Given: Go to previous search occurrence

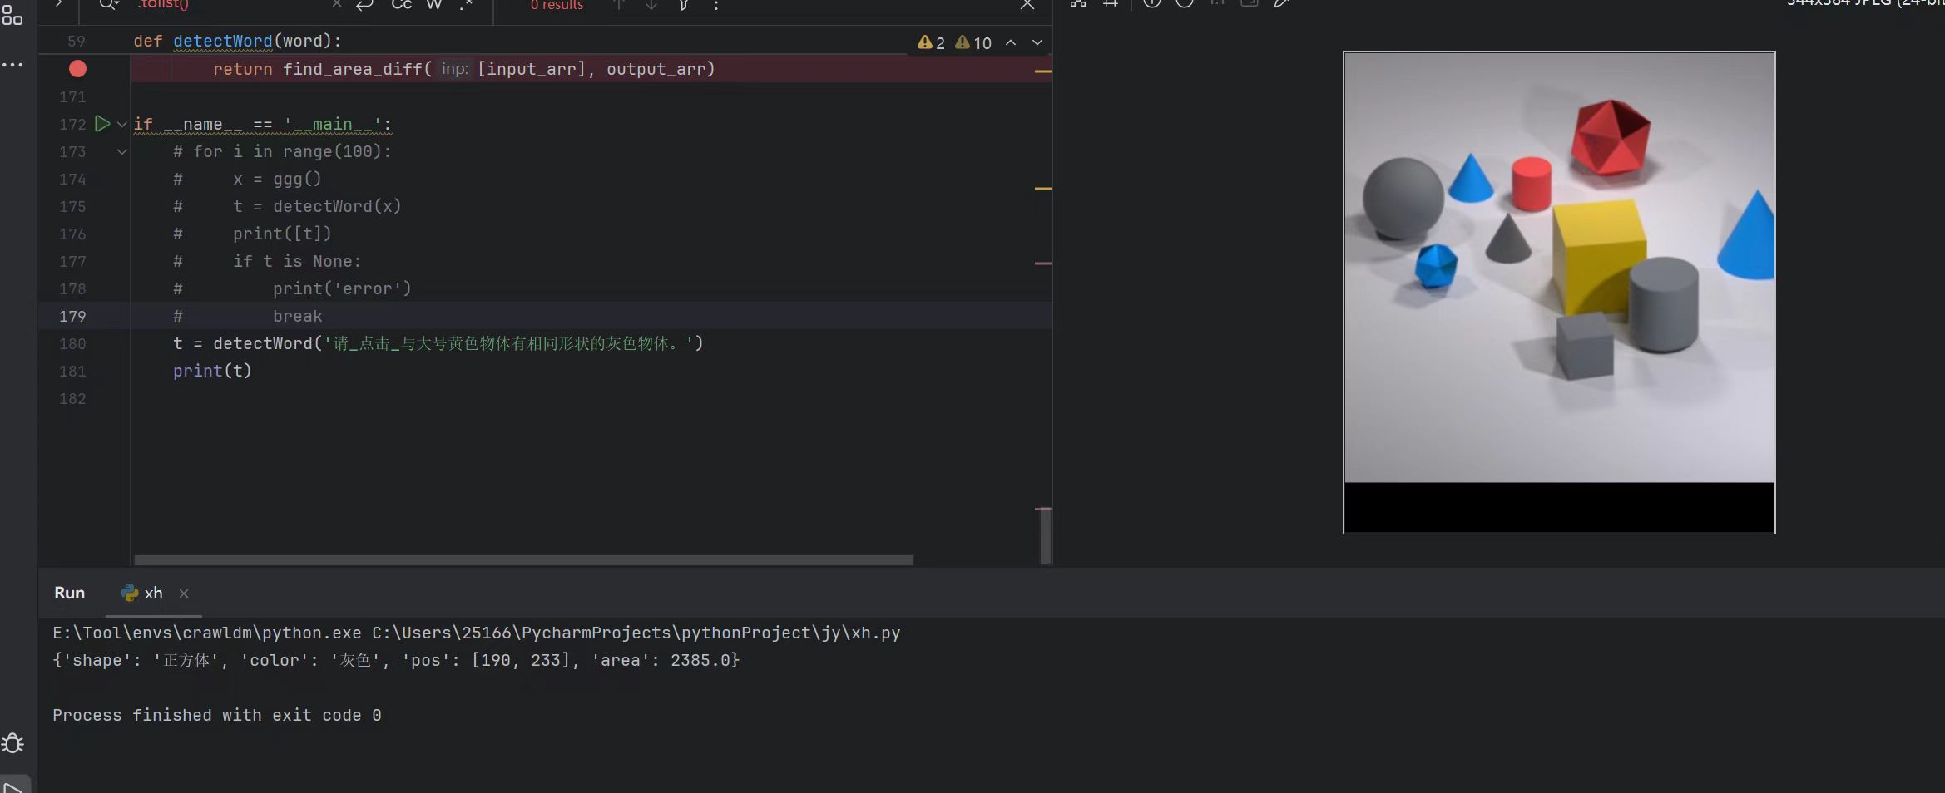Looking at the screenshot, I should click(x=619, y=5).
